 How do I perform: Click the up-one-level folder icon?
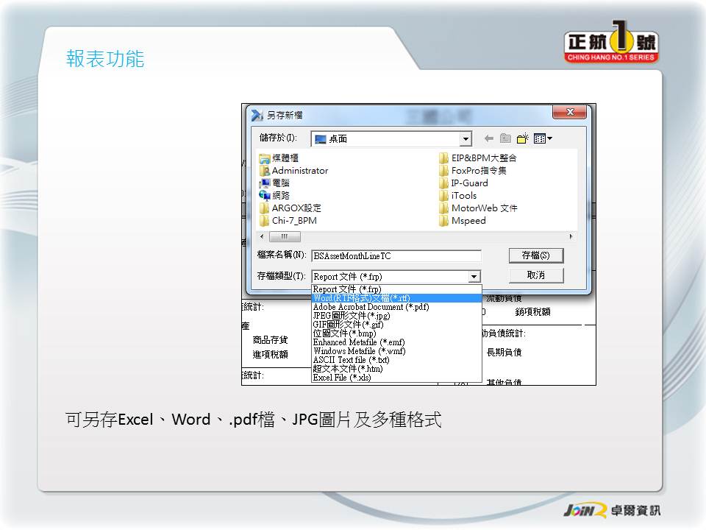(x=505, y=138)
